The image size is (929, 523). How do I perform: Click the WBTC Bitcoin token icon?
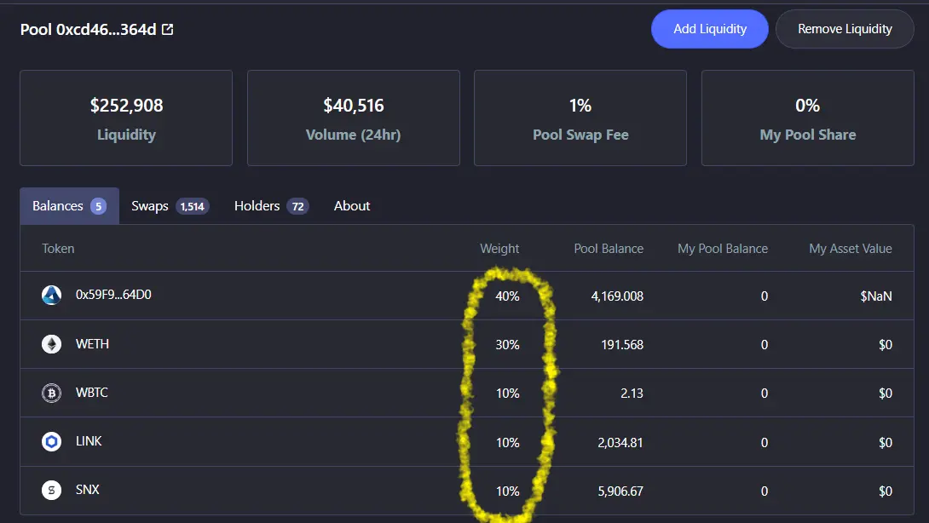(x=51, y=393)
